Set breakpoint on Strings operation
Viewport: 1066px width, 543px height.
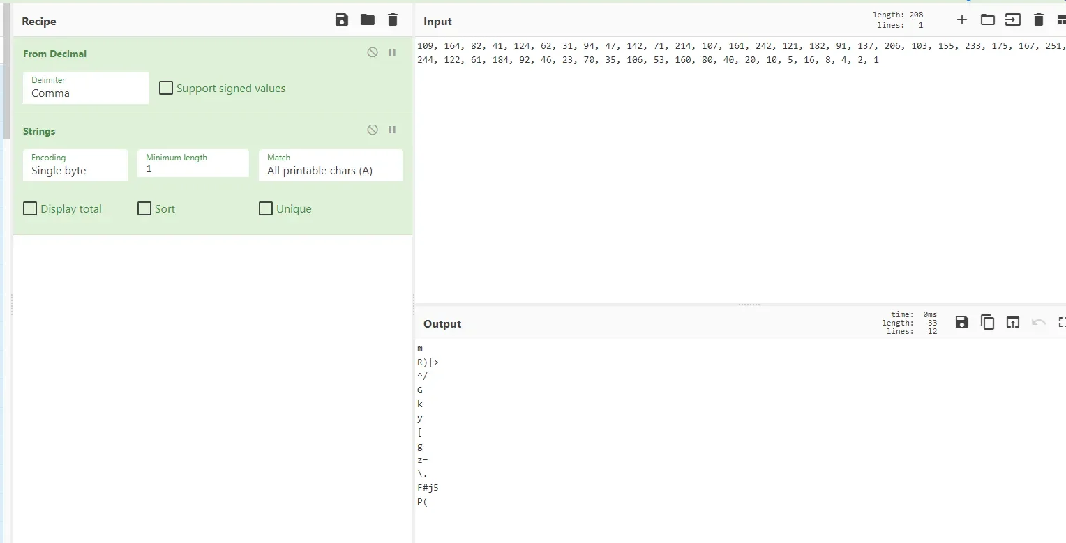pyautogui.click(x=392, y=130)
